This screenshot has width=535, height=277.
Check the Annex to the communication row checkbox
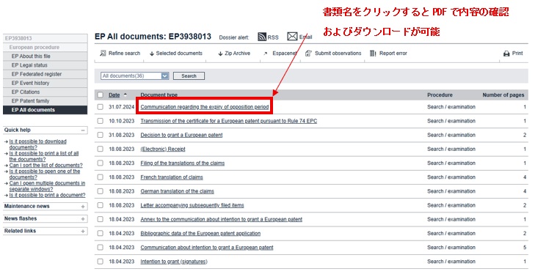pos(100,219)
